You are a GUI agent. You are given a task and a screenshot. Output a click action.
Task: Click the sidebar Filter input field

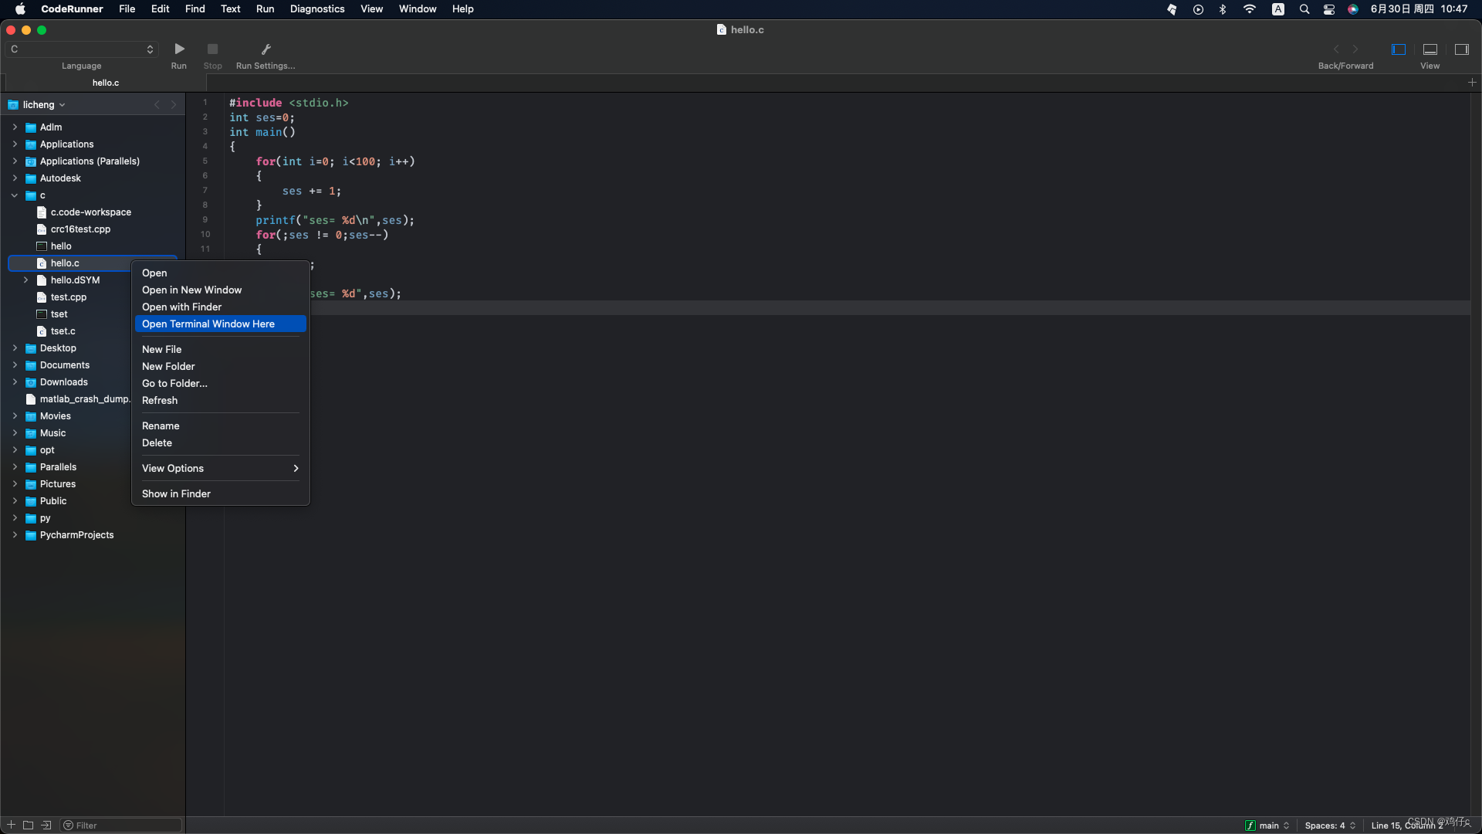pyautogui.click(x=123, y=826)
